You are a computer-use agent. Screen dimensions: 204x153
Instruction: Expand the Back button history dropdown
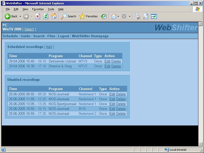click(x=20, y=16)
